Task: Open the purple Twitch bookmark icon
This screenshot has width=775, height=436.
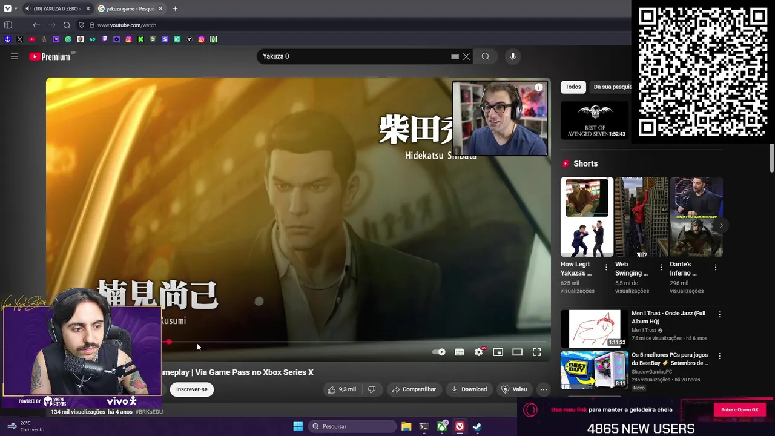Action: click(104, 39)
